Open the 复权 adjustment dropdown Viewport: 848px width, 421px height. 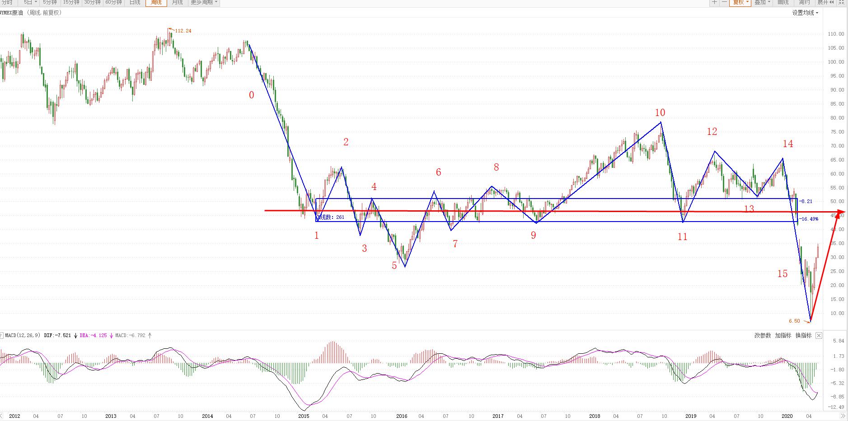741,2
